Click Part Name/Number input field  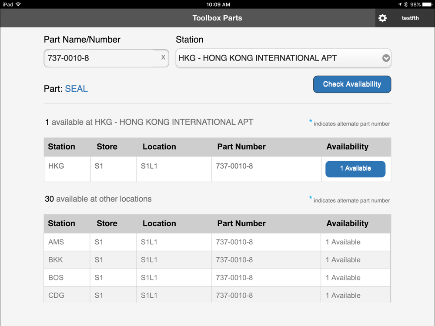(106, 58)
